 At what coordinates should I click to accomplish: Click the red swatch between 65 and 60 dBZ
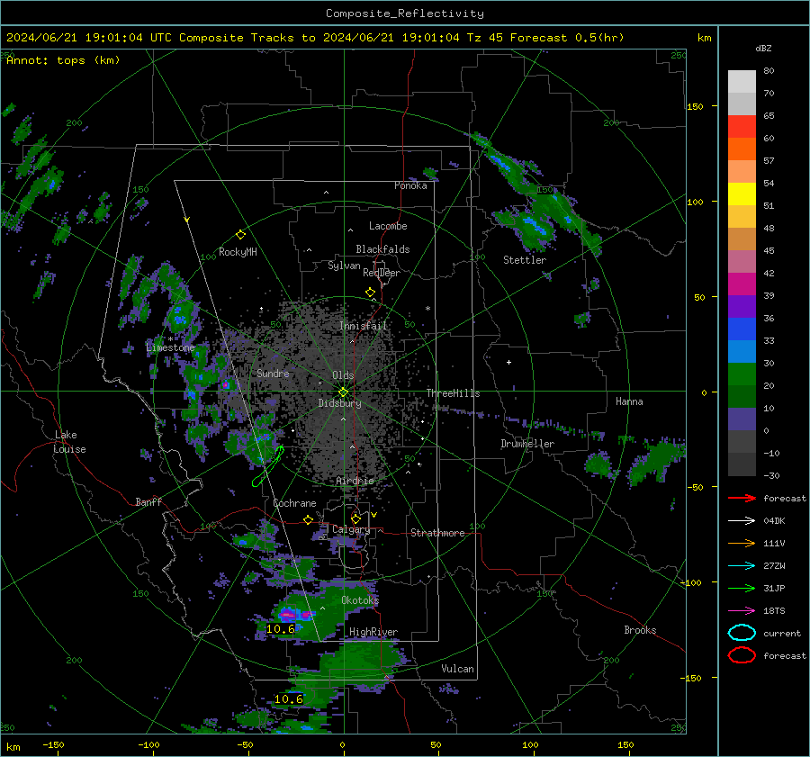click(x=742, y=126)
